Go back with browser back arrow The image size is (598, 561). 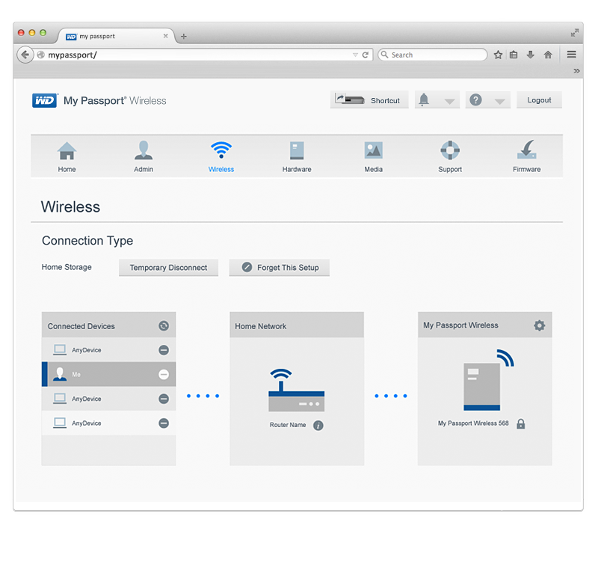point(25,55)
